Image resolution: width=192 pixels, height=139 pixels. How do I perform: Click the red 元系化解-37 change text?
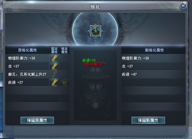93,64
